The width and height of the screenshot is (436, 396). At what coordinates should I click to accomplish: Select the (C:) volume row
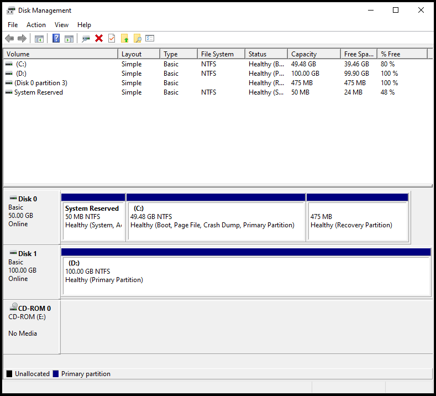click(x=216, y=64)
